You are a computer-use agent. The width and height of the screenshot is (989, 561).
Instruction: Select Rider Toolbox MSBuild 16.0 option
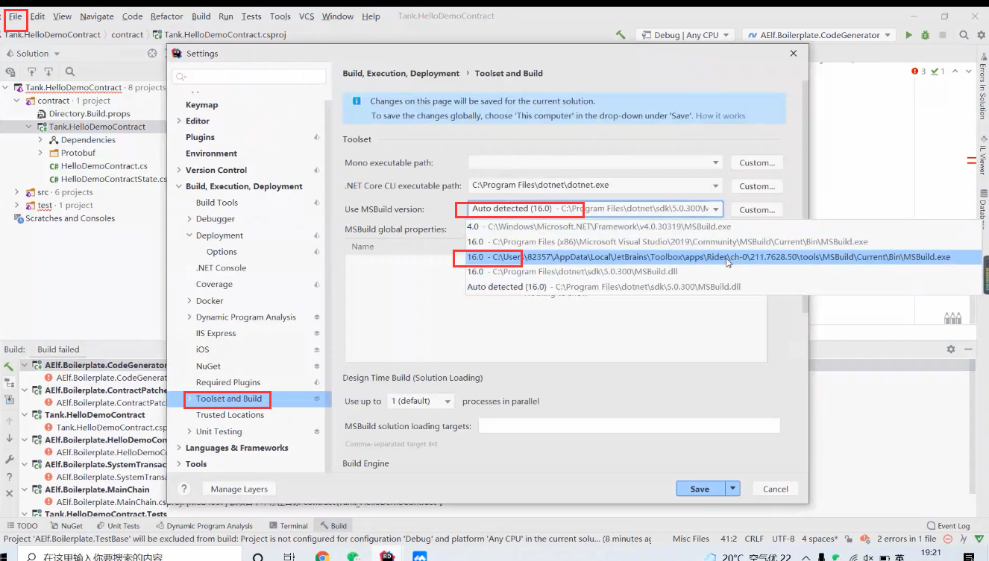[x=723, y=257]
